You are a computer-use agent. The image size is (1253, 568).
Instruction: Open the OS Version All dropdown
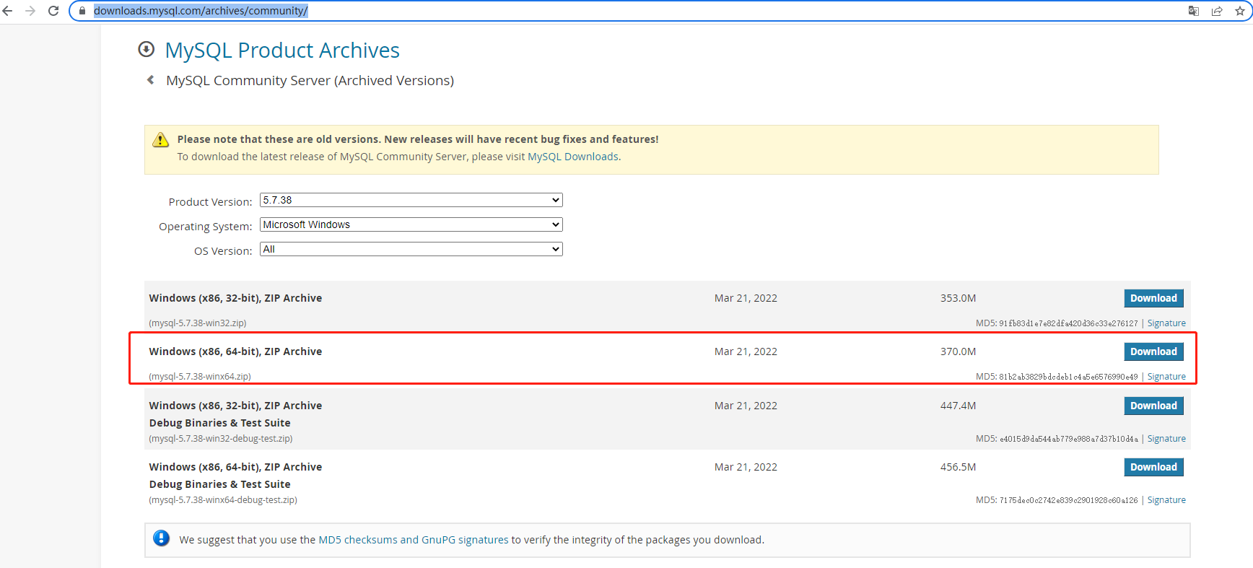tap(411, 249)
